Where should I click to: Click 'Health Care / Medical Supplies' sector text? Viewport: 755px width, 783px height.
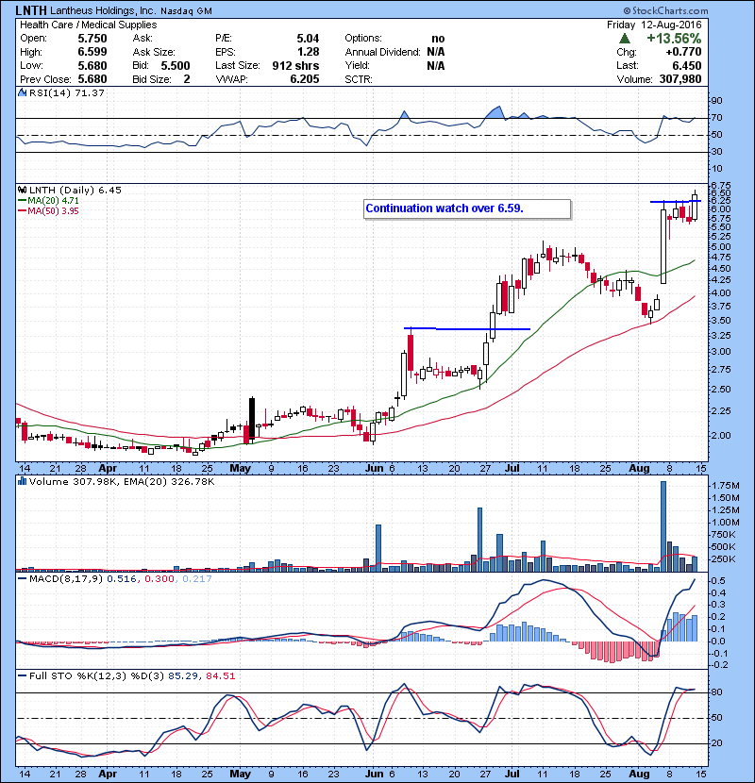[89, 25]
